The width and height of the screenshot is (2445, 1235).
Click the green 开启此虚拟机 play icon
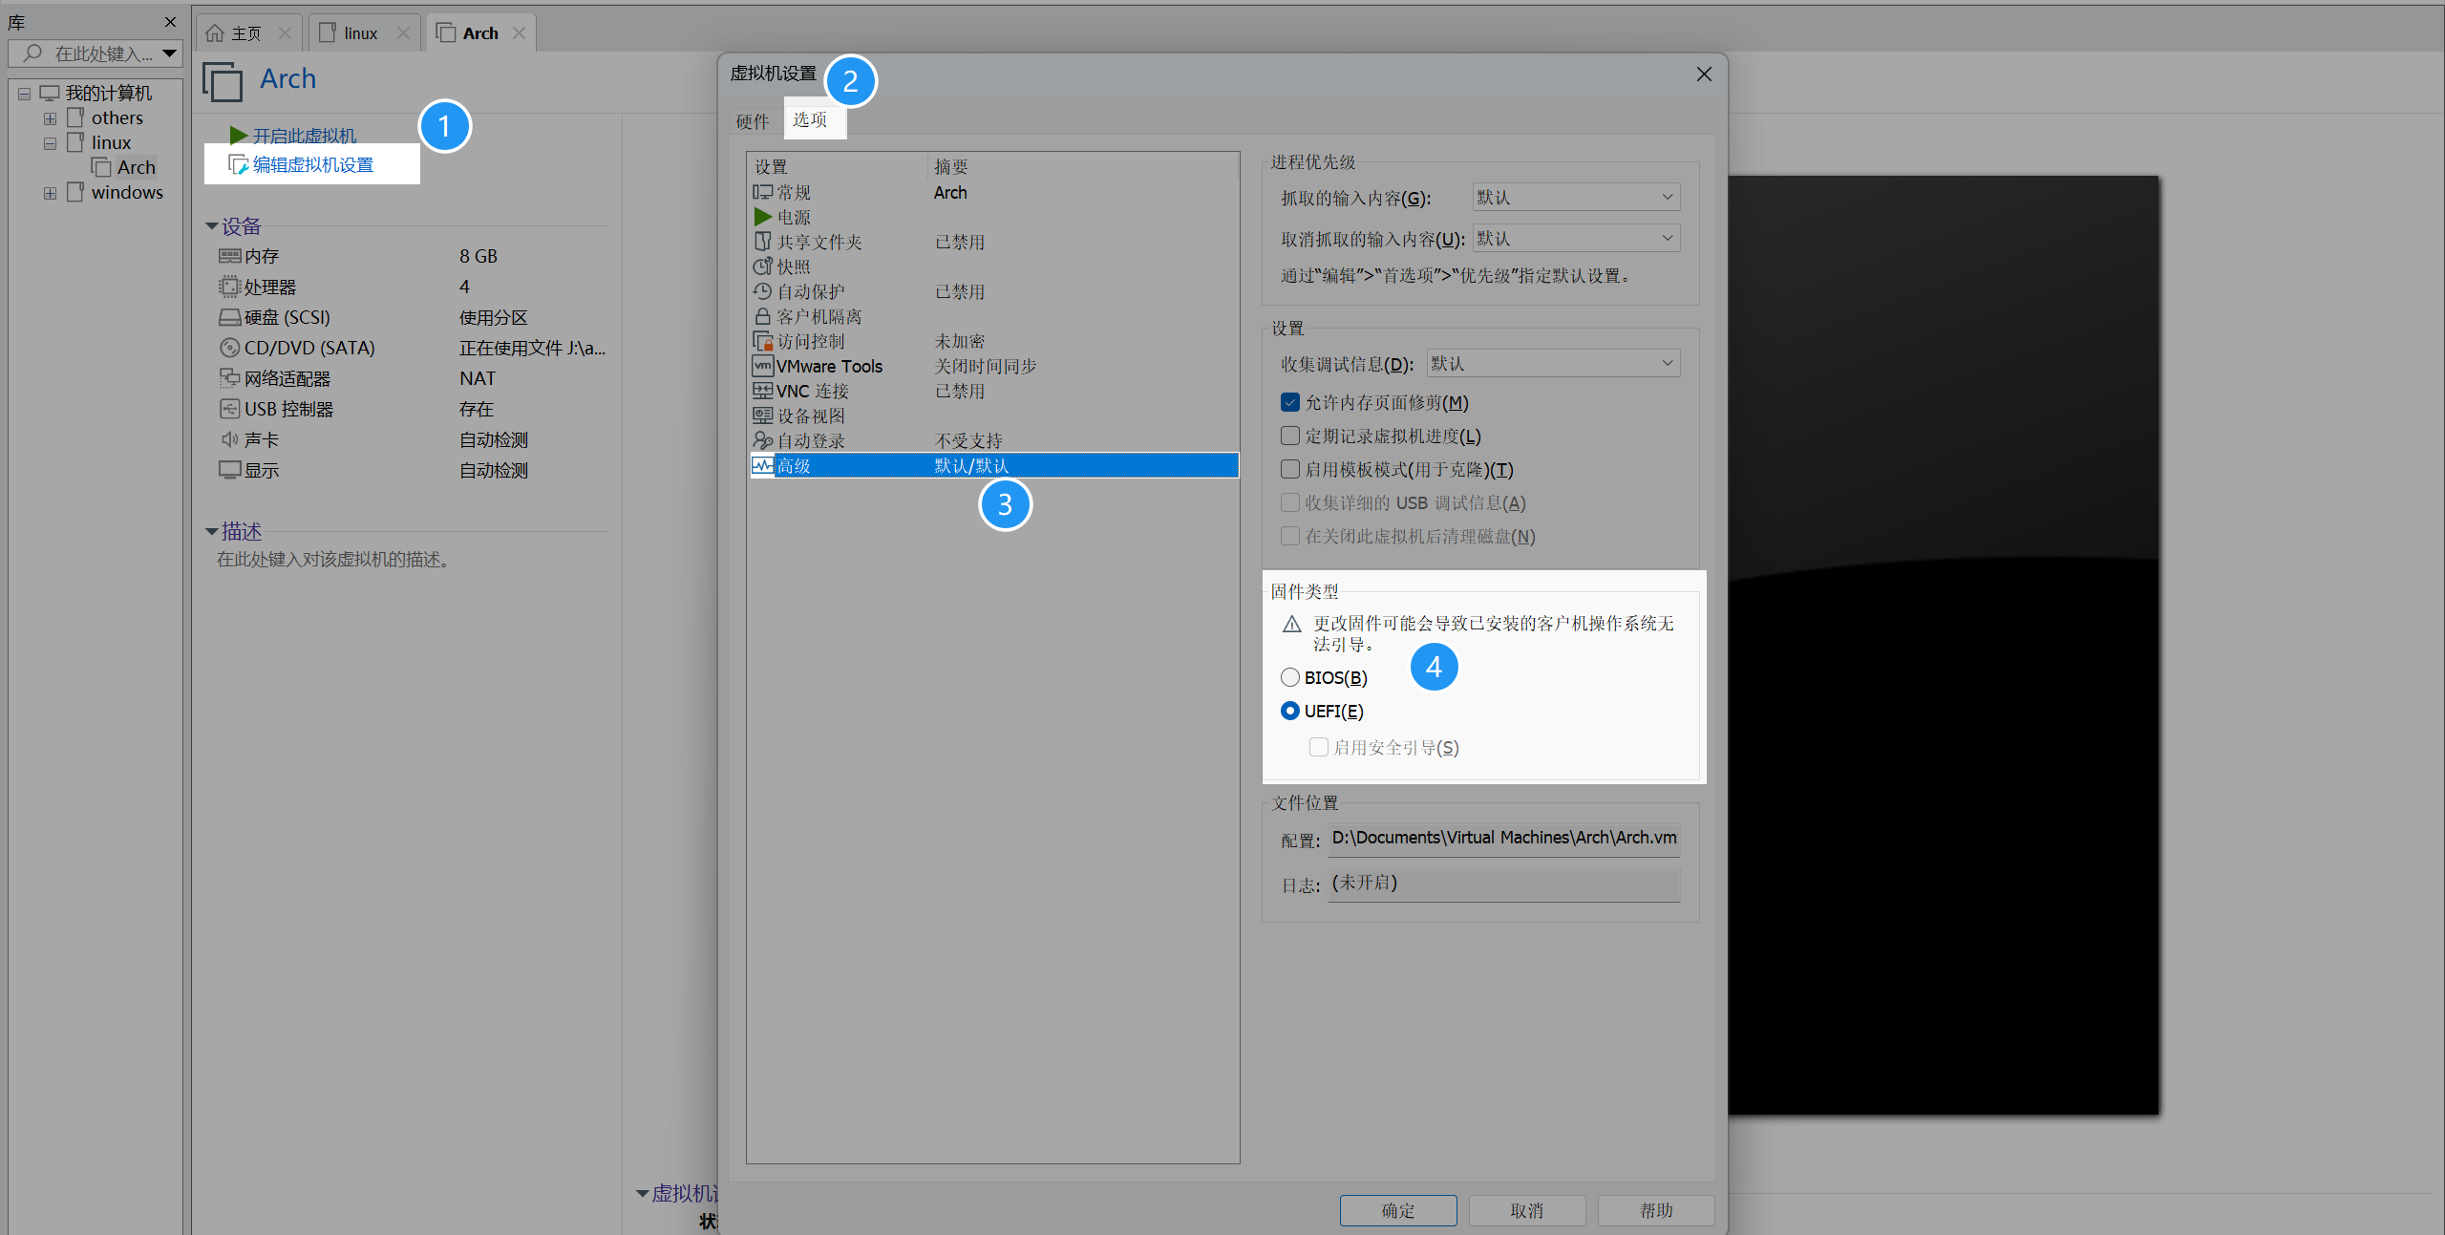point(238,135)
